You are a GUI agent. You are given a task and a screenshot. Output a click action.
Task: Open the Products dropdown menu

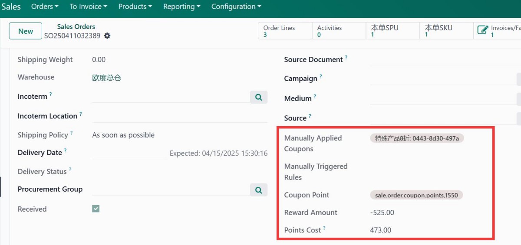pos(135,7)
